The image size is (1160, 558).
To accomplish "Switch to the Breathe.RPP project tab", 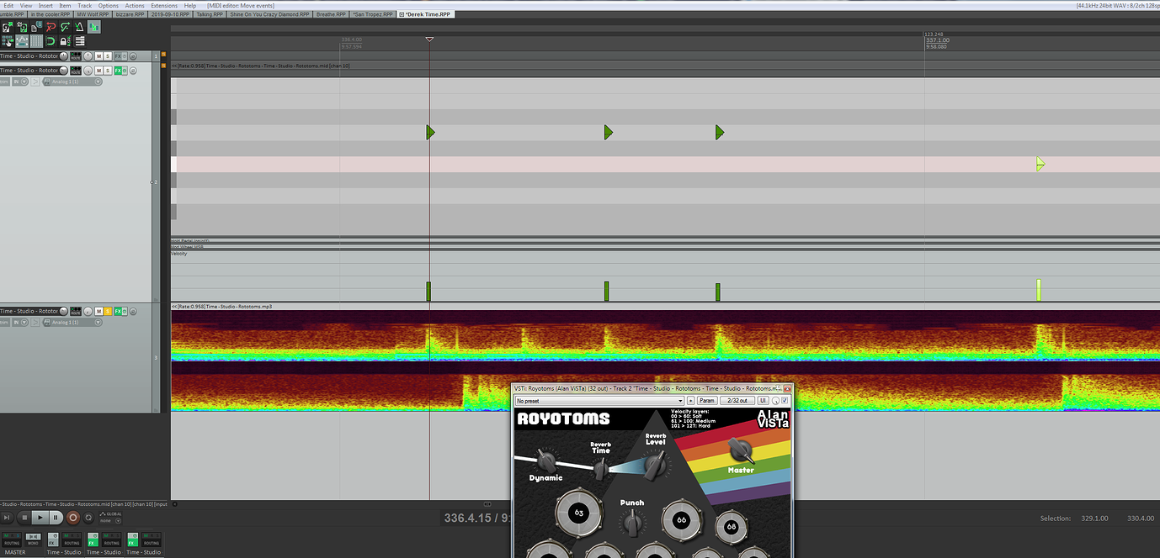I will coord(330,14).
